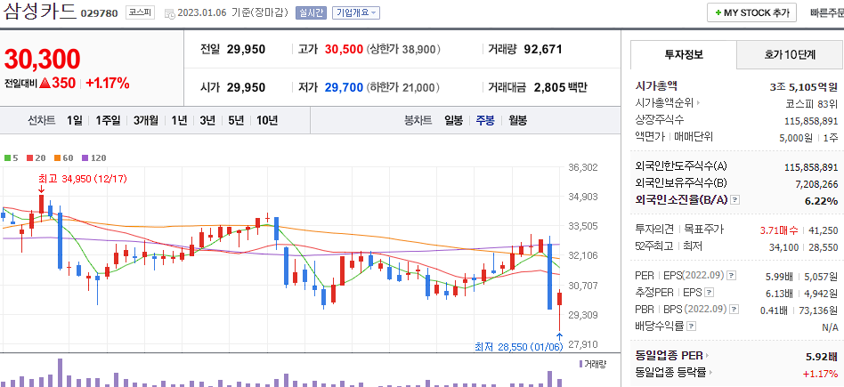Expand the 기업개요 dropdown

356,13
